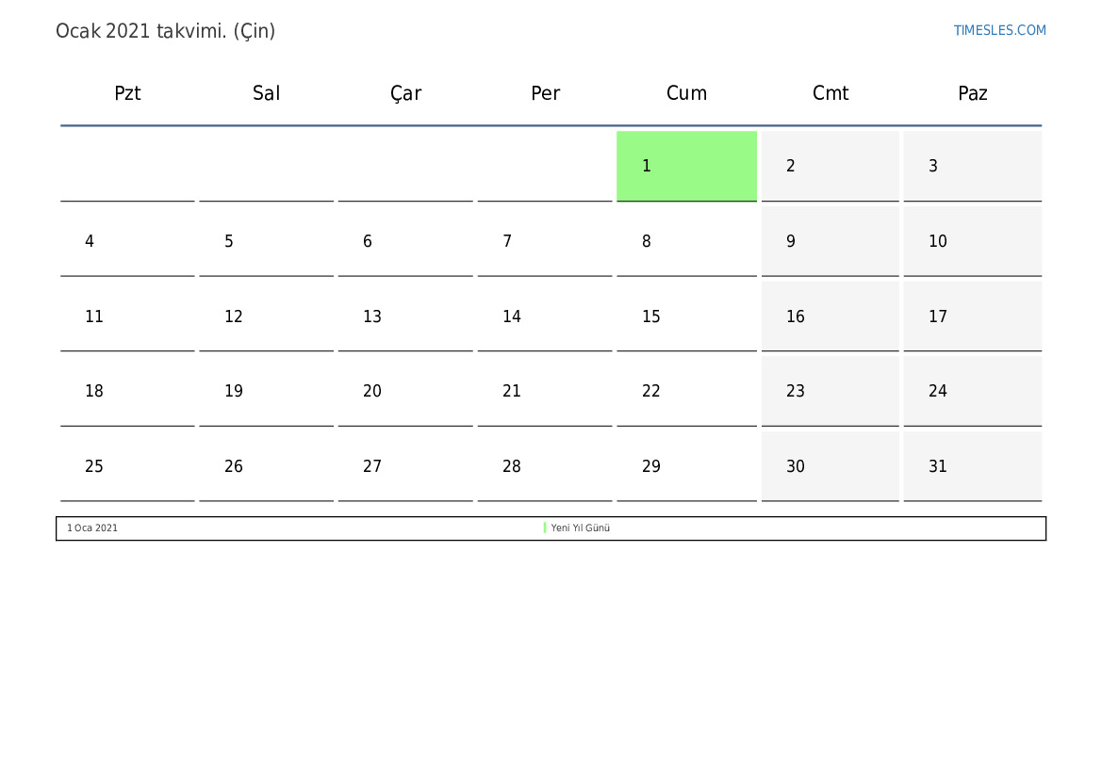Screen dimensions: 1102x779
Task: Select Sunday January 10
Action: pyautogui.click(x=972, y=241)
